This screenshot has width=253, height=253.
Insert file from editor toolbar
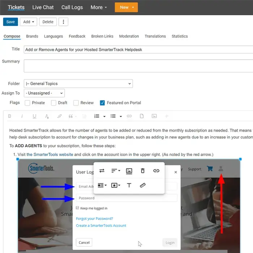pyautogui.click(x=142, y=116)
